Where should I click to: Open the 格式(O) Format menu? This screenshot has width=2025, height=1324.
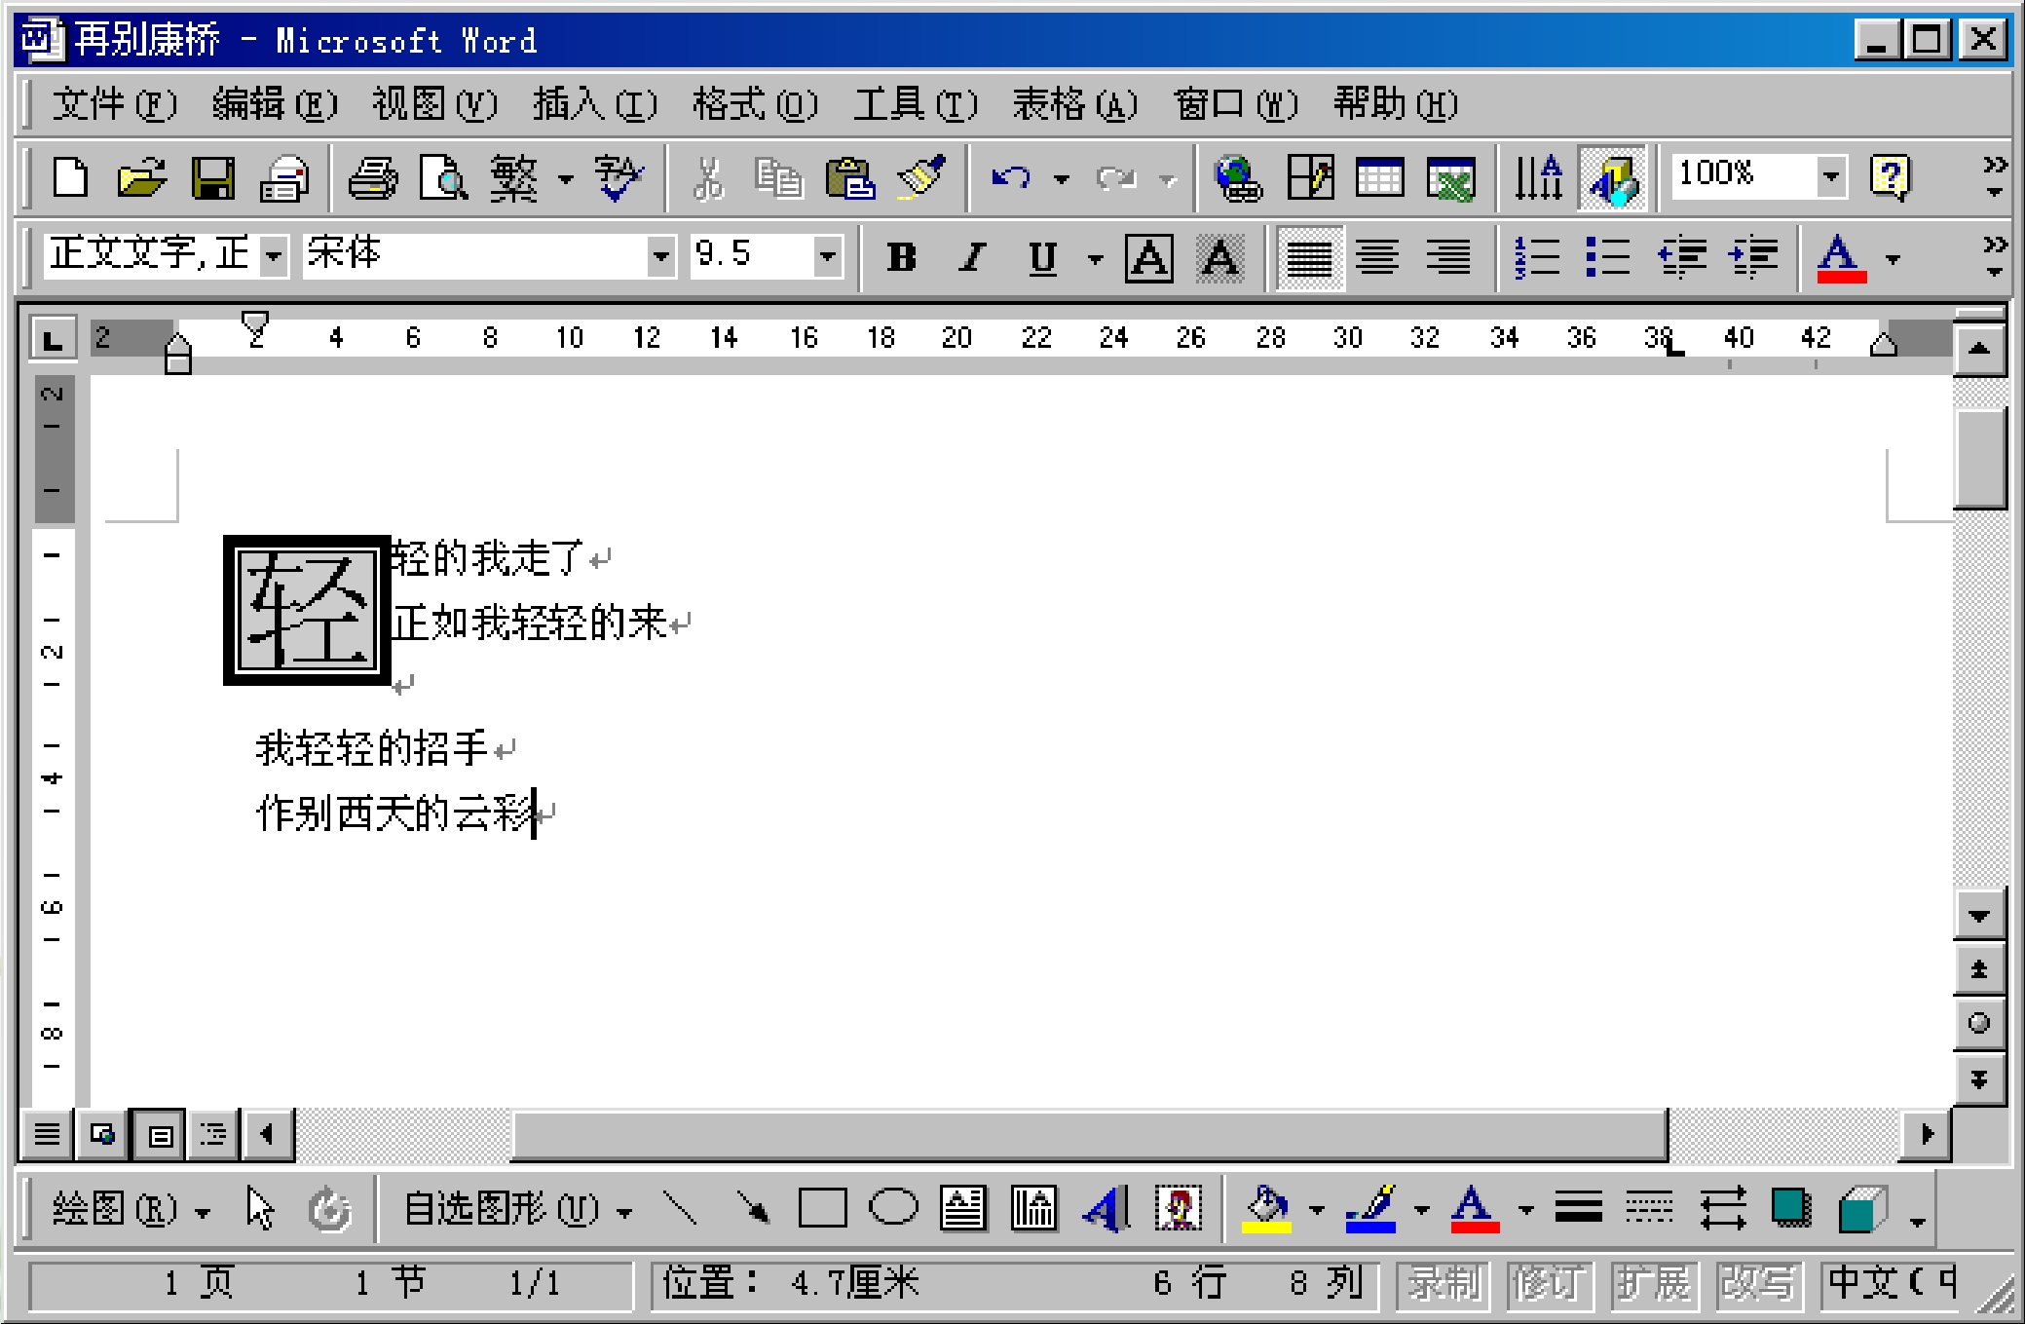tap(755, 103)
